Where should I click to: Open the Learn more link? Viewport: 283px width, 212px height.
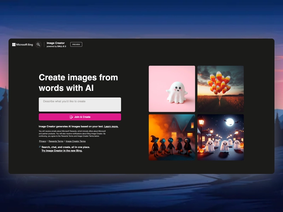(x=111, y=126)
